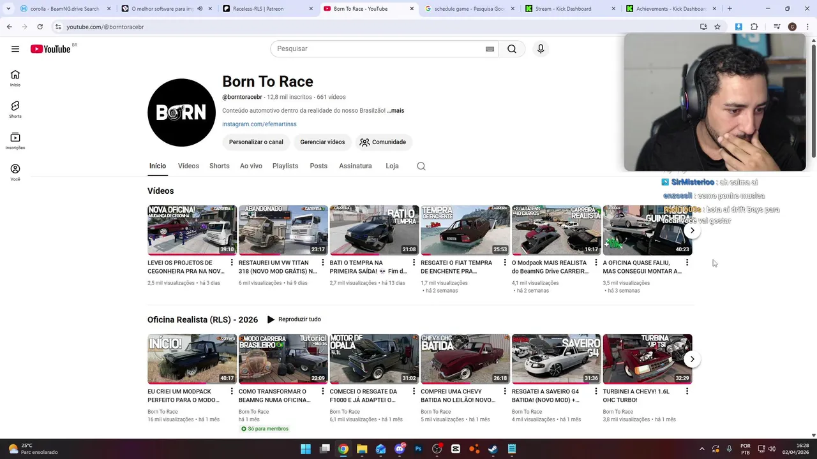Click the address bar URL

105,27
